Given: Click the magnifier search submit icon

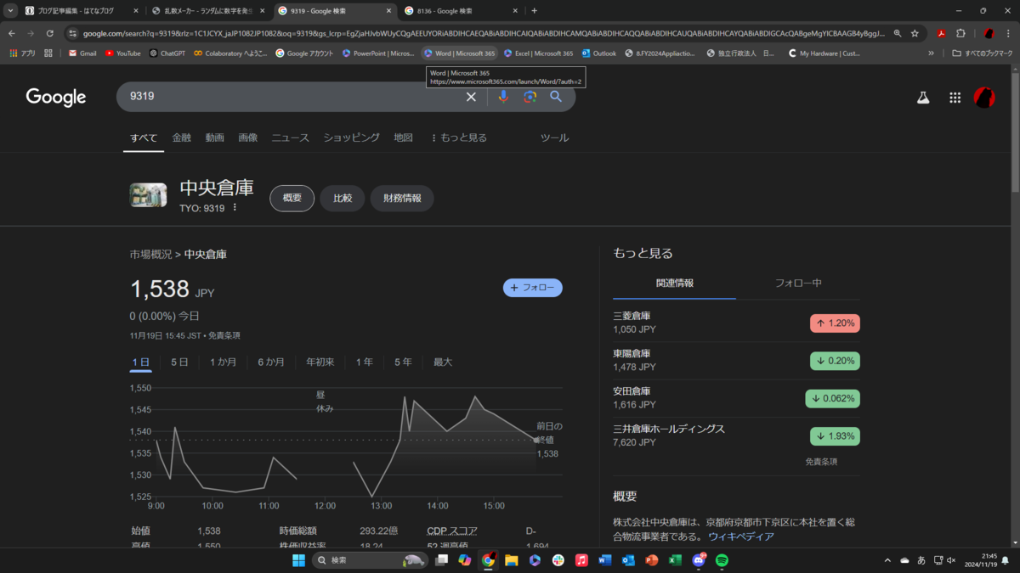Looking at the screenshot, I should [x=556, y=97].
